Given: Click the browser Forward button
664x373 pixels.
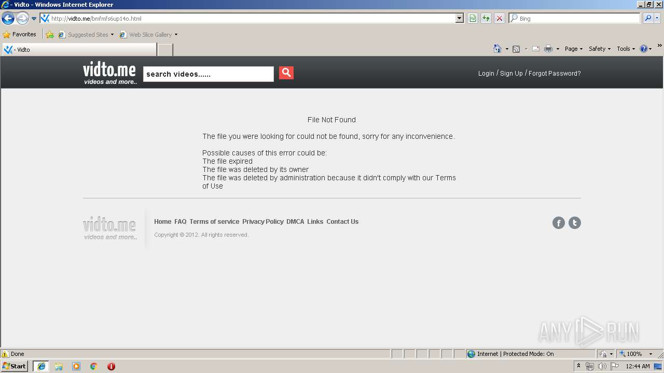Looking at the screenshot, I should pyautogui.click(x=22, y=19).
